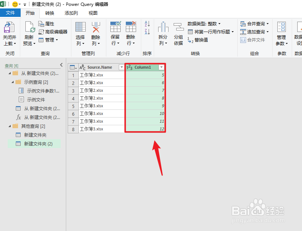Switch to the Transform (转换) tab
The width and height of the screenshot is (302, 231).
pos(50,13)
